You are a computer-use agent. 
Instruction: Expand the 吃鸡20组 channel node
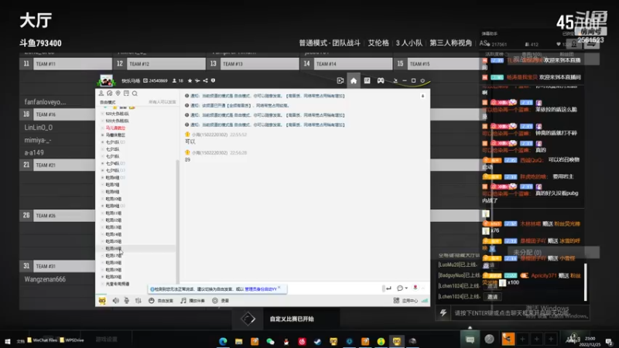[x=103, y=277]
